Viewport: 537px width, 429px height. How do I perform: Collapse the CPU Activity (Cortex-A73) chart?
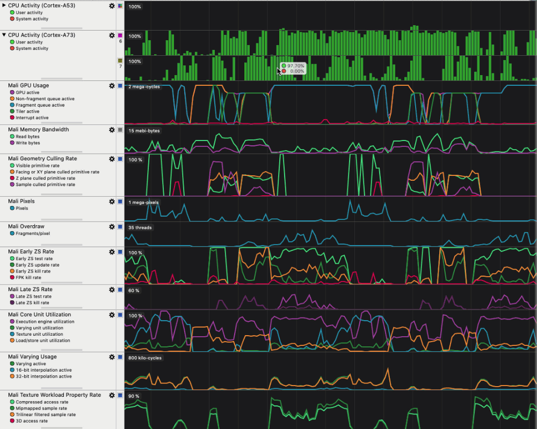(4, 35)
